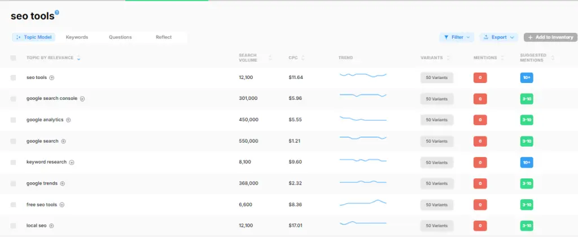This screenshot has width=578, height=237.
Task: Select the 'free seo tools' row checkbox
Action: tap(14, 205)
